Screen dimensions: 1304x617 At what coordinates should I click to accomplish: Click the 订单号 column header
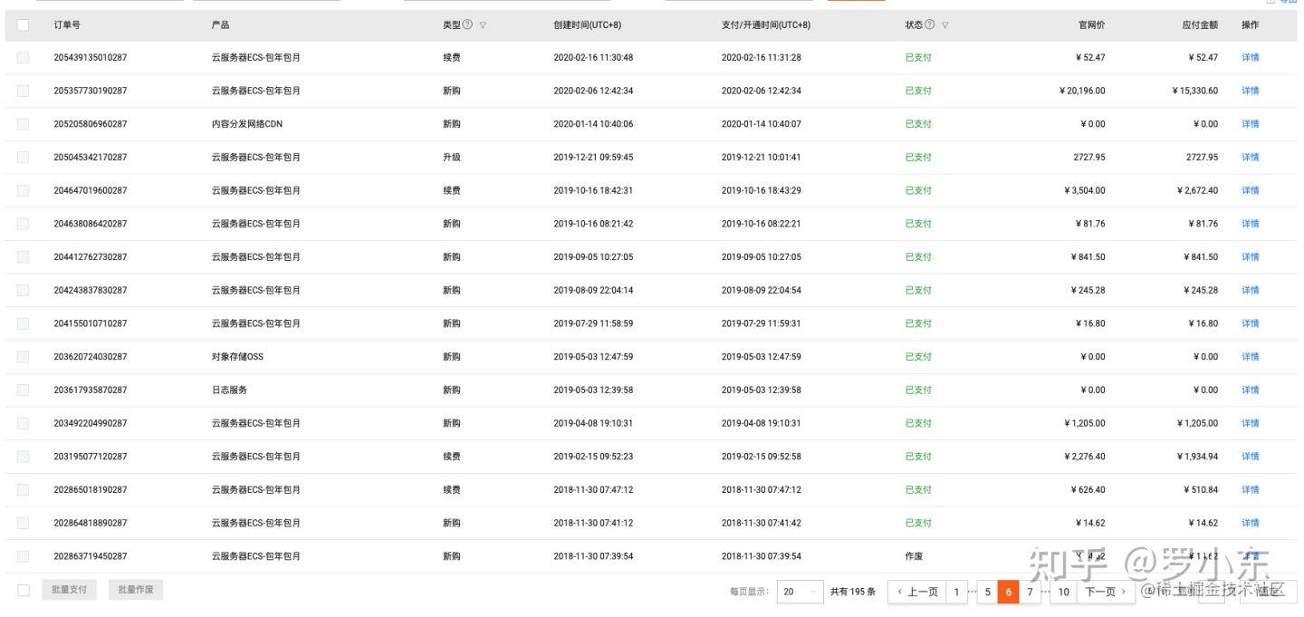coord(67,24)
